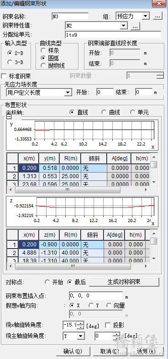Click the 无应力场长度 开始 input field
The image size is (168, 359).
(x=105, y=92)
